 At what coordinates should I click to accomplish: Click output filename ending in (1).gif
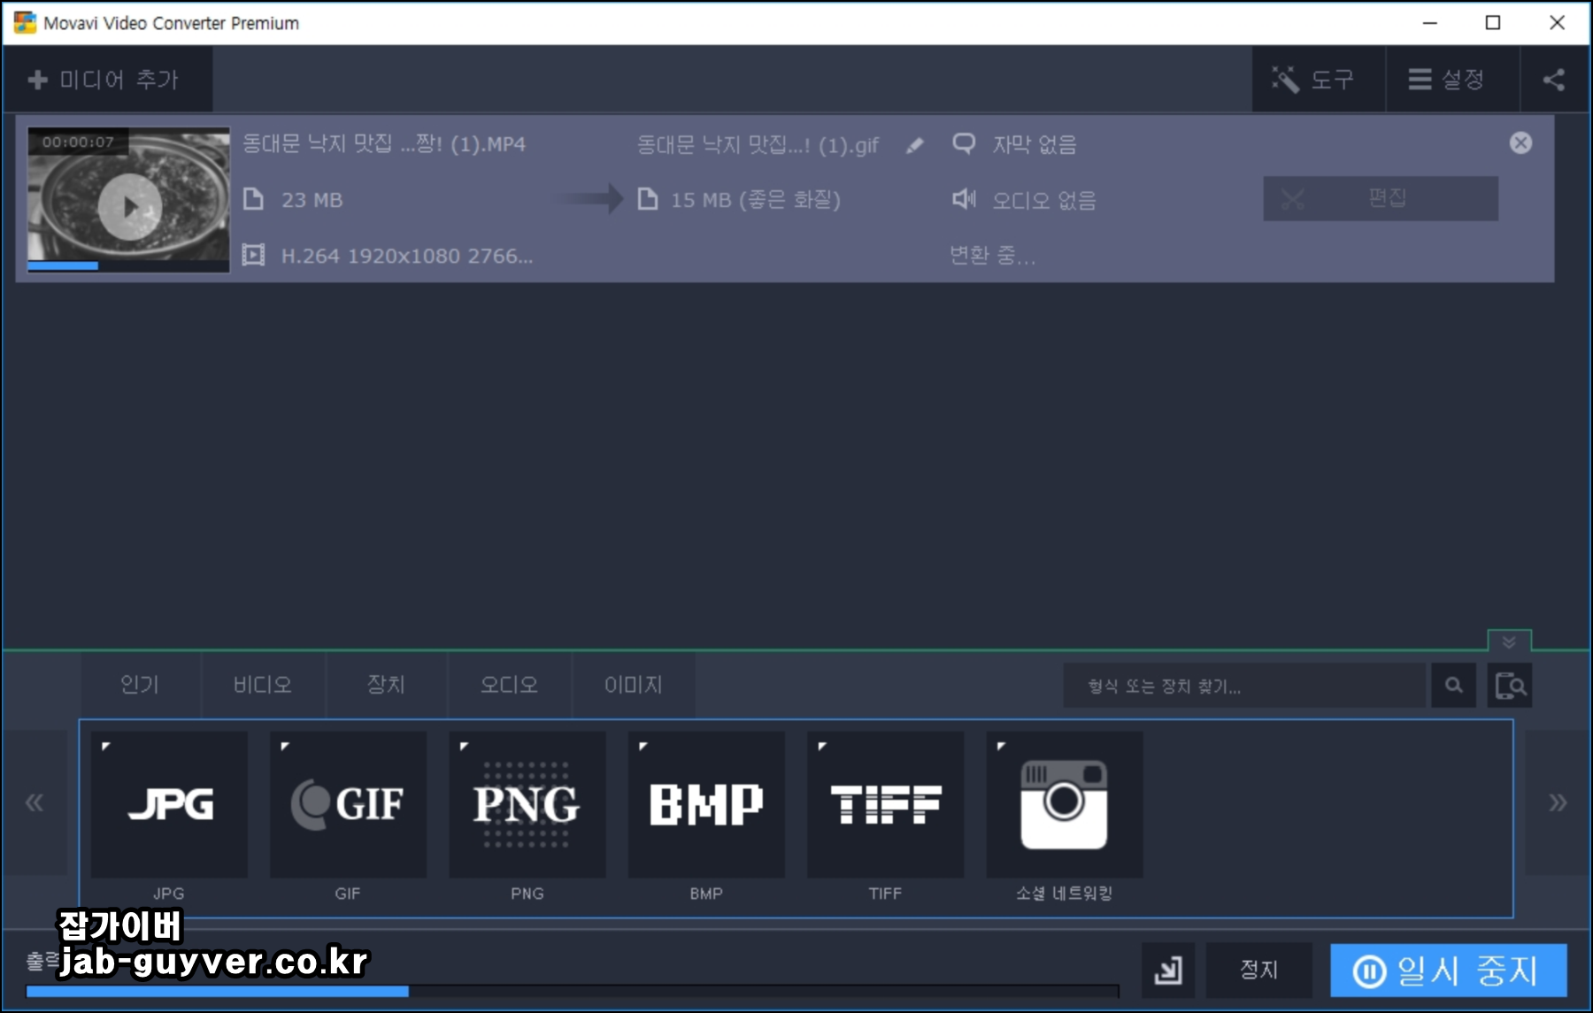click(x=758, y=144)
